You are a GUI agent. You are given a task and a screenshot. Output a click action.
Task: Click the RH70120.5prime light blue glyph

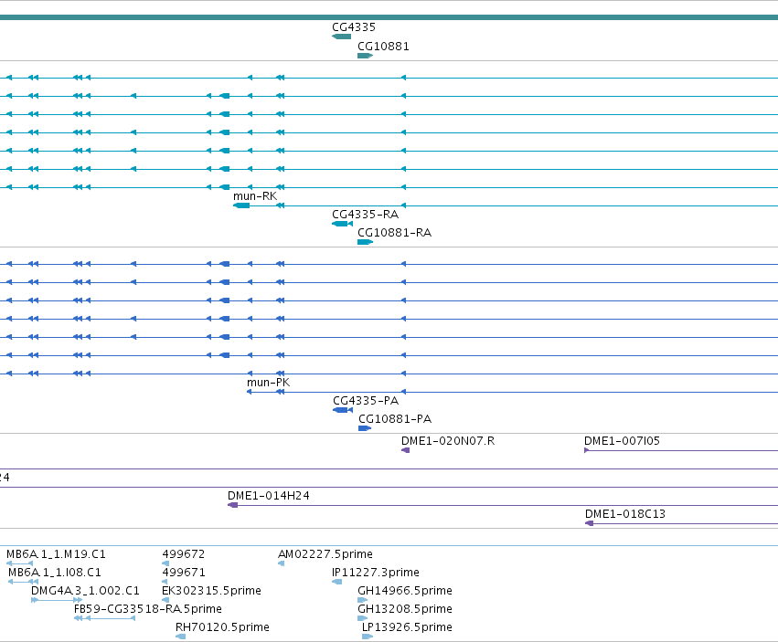pos(181,637)
